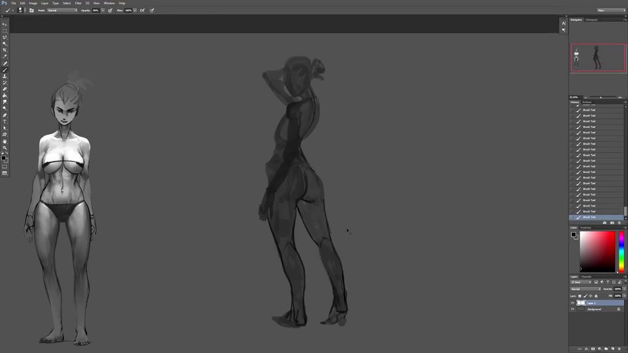Create new document from current state
Screen dimensions: 628x353
click(x=604, y=223)
